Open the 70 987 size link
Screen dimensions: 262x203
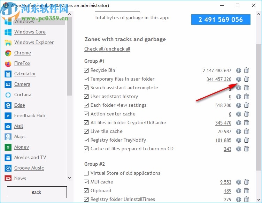(224, 131)
